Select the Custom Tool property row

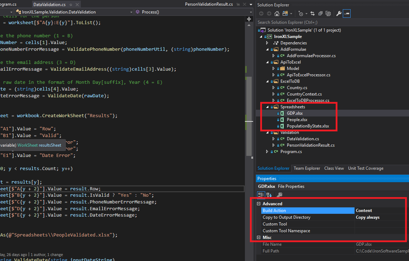335,224
